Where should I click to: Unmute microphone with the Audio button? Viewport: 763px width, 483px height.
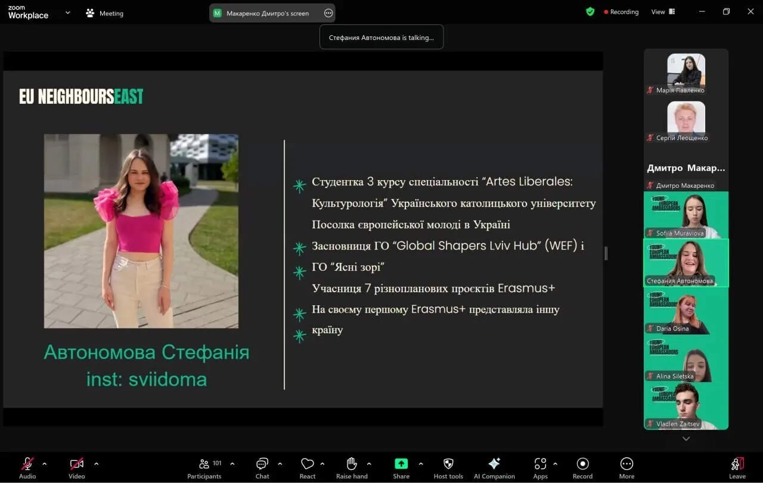(x=27, y=467)
